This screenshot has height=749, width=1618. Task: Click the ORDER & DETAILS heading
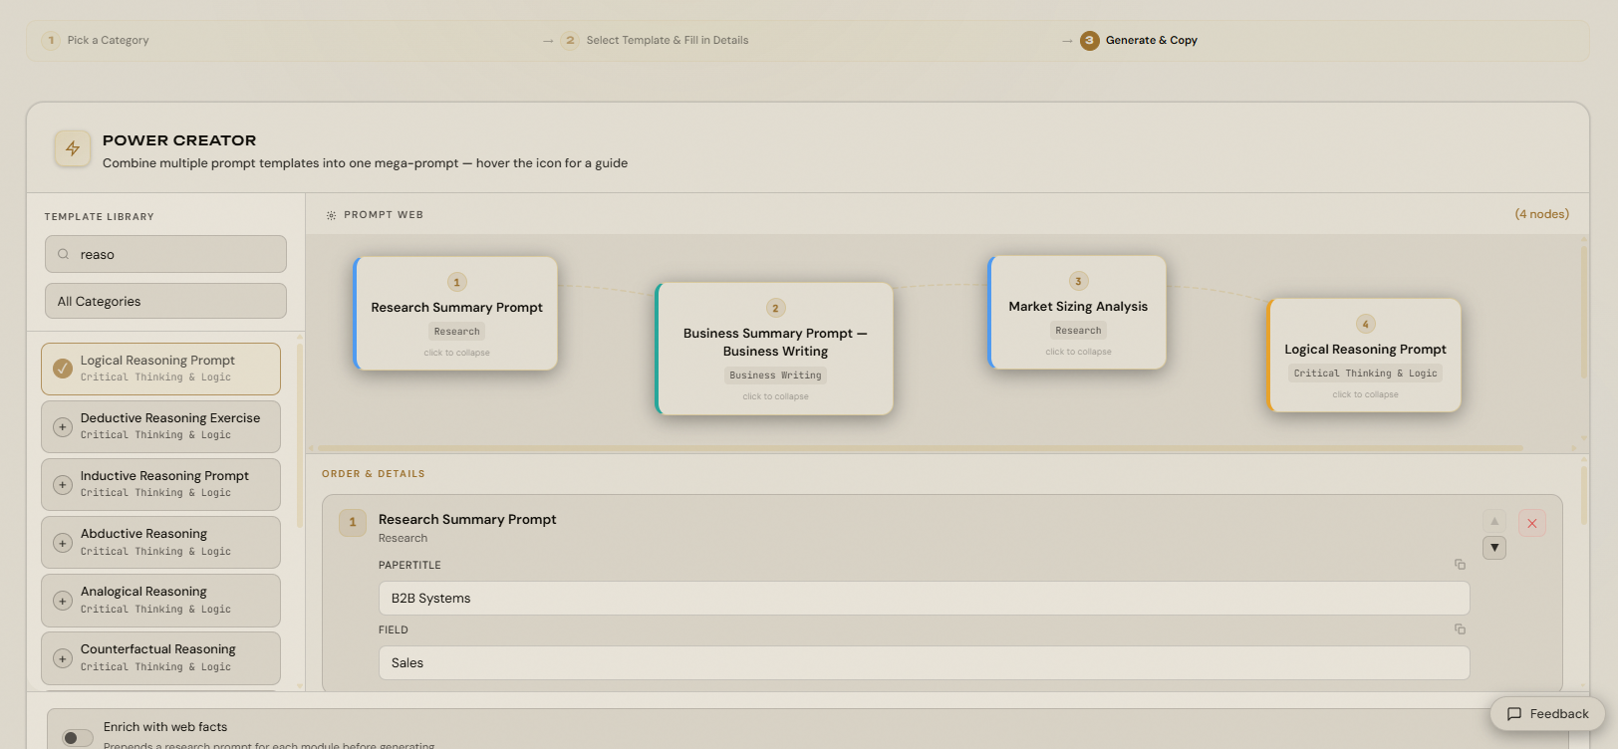[374, 474]
